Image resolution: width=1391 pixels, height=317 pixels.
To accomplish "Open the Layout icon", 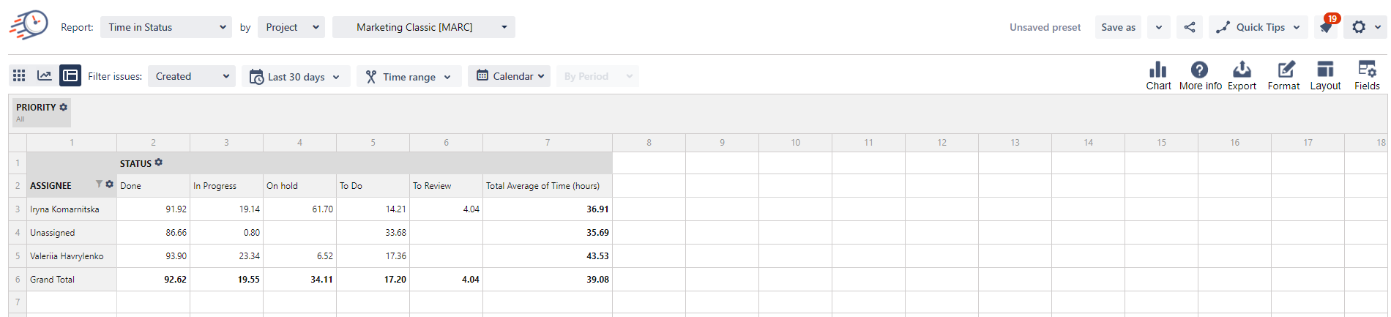I will click(x=1325, y=75).
